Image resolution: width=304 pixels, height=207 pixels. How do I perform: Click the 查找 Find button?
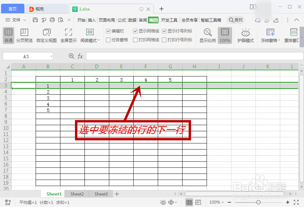tap(235, 20)
